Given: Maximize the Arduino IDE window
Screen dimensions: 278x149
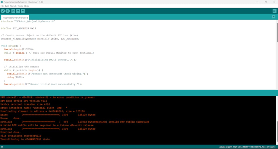Looking at the screenshot, I should (x=266, y=2).
